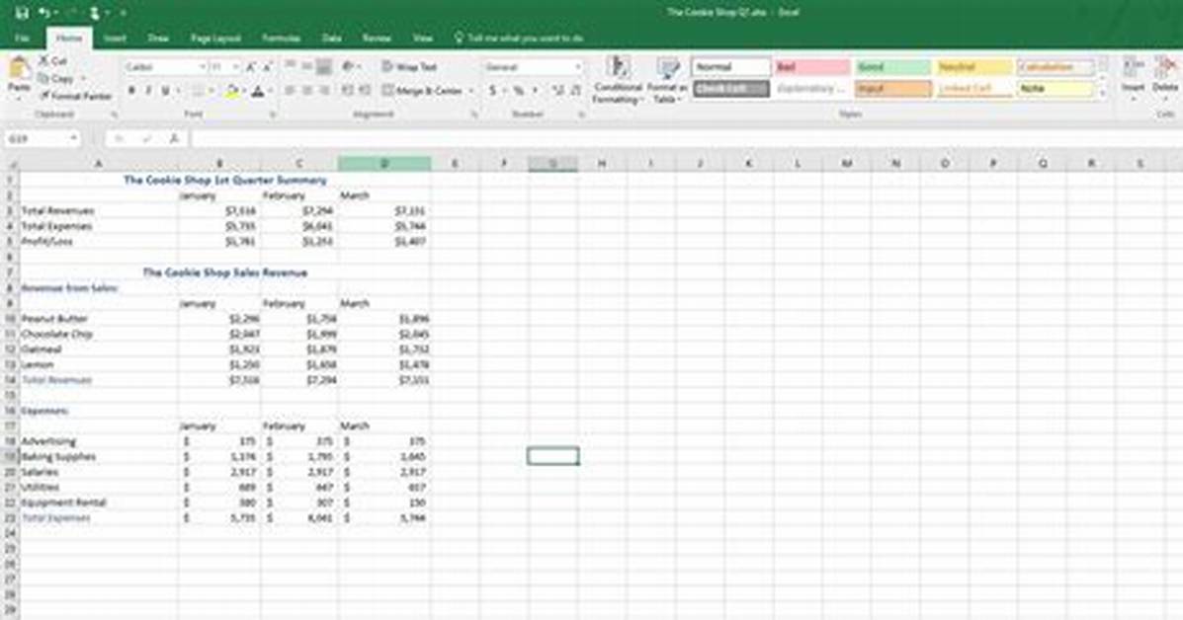Toggle Italic formatting
The image size is (1183, 620).
point(148,91)
